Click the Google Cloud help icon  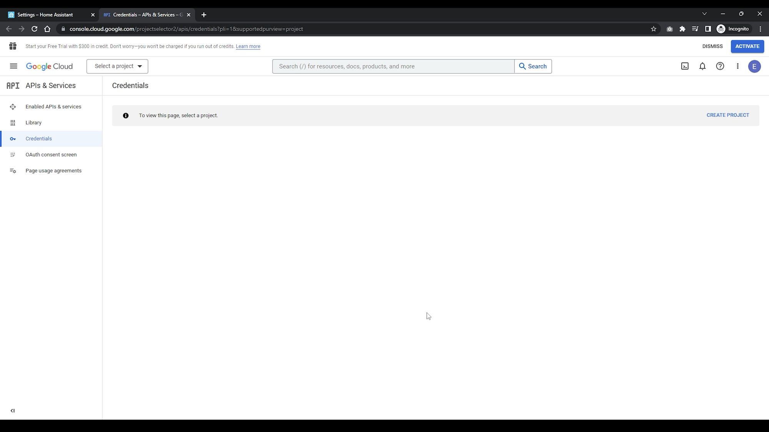tap(720, 66)
